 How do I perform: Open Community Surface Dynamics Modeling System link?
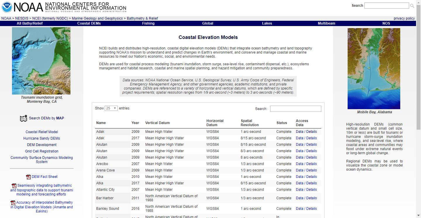coord(42,160)
